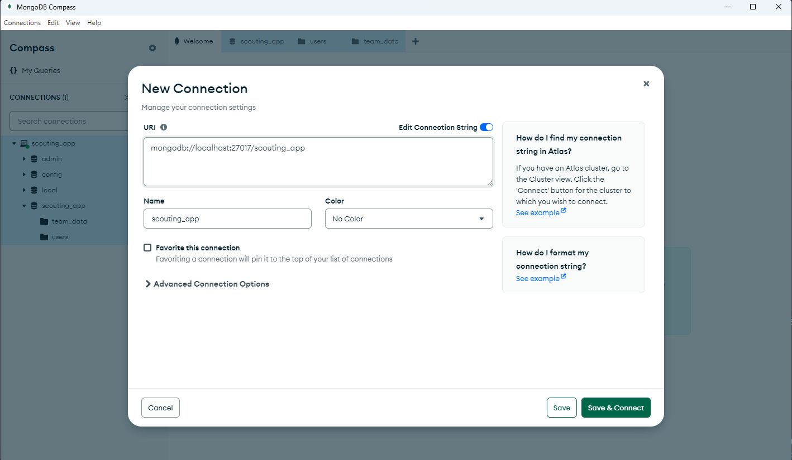The height and width of the screenshot is (460, 792).
Task: Tick Favorite this connection checkbox
Action: pos(147,248)
